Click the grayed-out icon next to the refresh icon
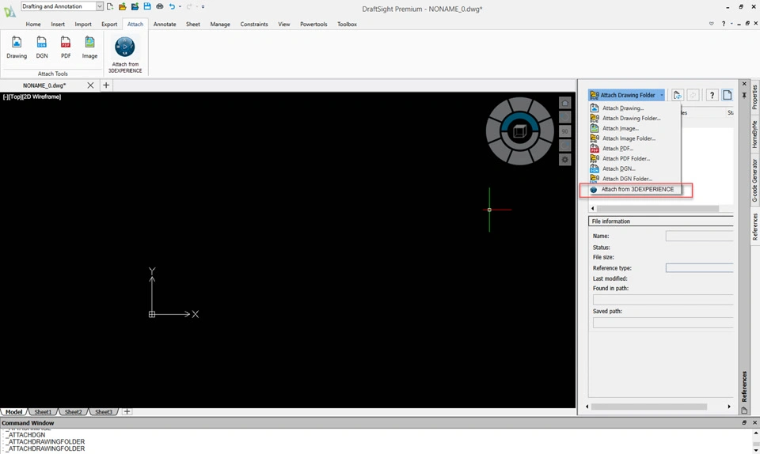The image size is (760, 454). coord(693,95)
